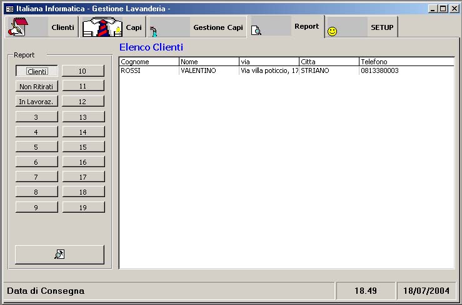Viewport: 462px width, 305px height.
Task: Click report button 19
Action: (x=83, y=207)
